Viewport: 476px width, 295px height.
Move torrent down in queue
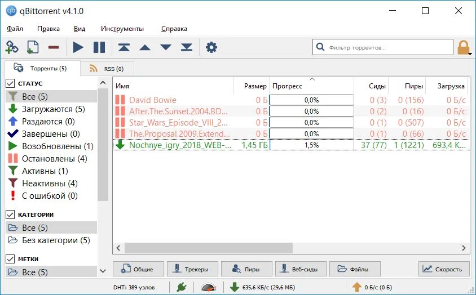pos(166,47)
